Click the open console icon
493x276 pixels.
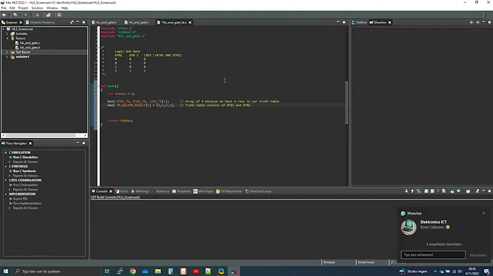point(468,191)
